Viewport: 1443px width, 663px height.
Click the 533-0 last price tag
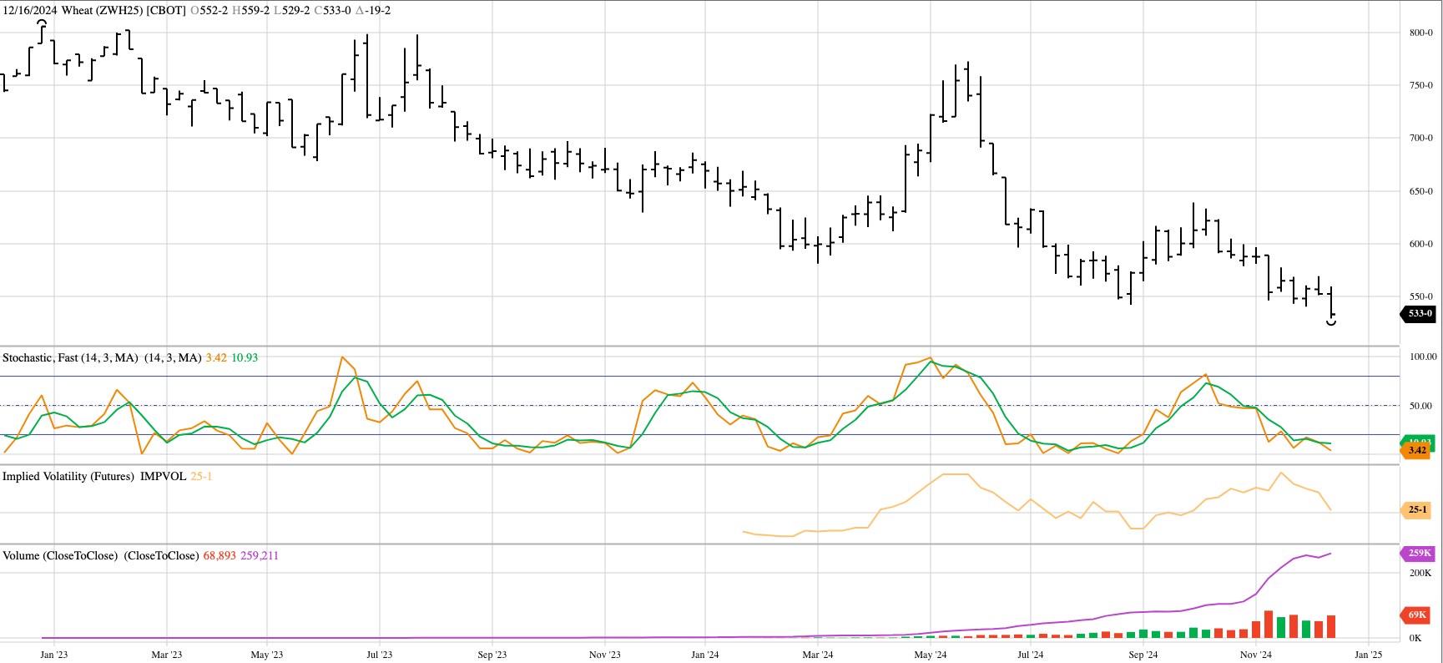1419,314
